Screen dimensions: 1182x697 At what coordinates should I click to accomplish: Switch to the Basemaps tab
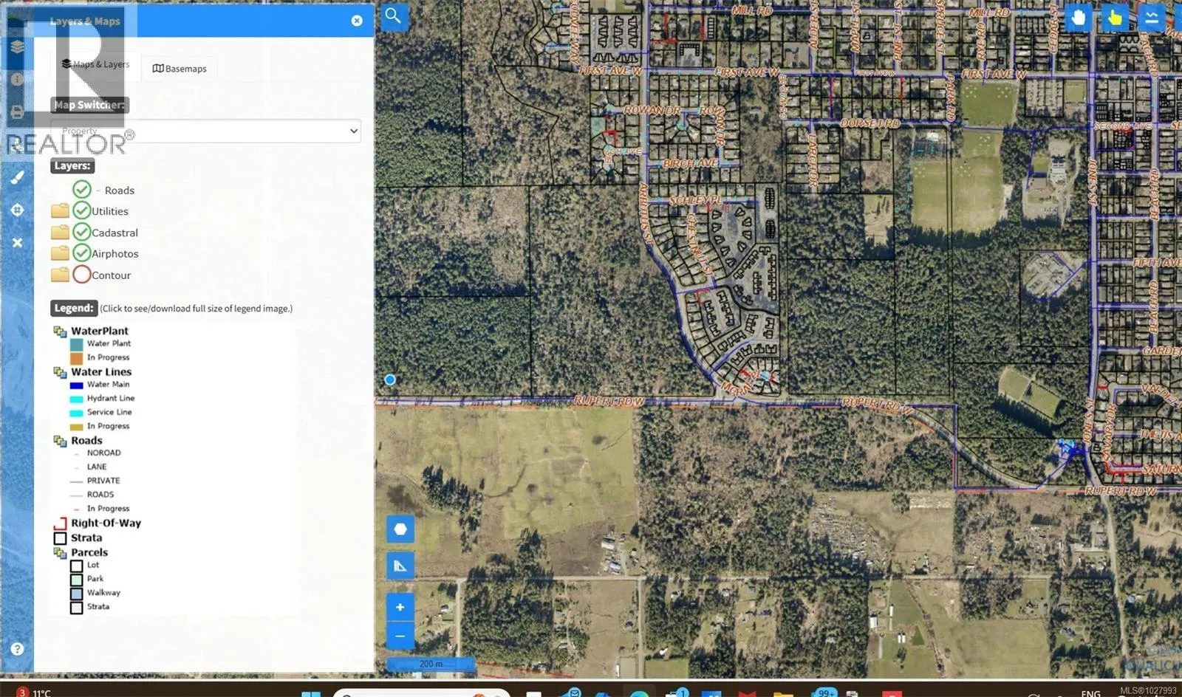(x=180, y=69)
